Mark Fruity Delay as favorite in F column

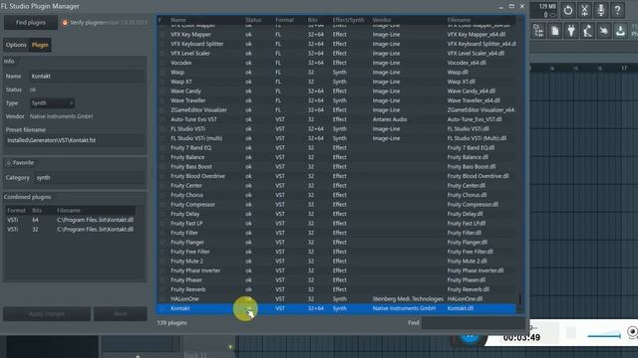162,214
